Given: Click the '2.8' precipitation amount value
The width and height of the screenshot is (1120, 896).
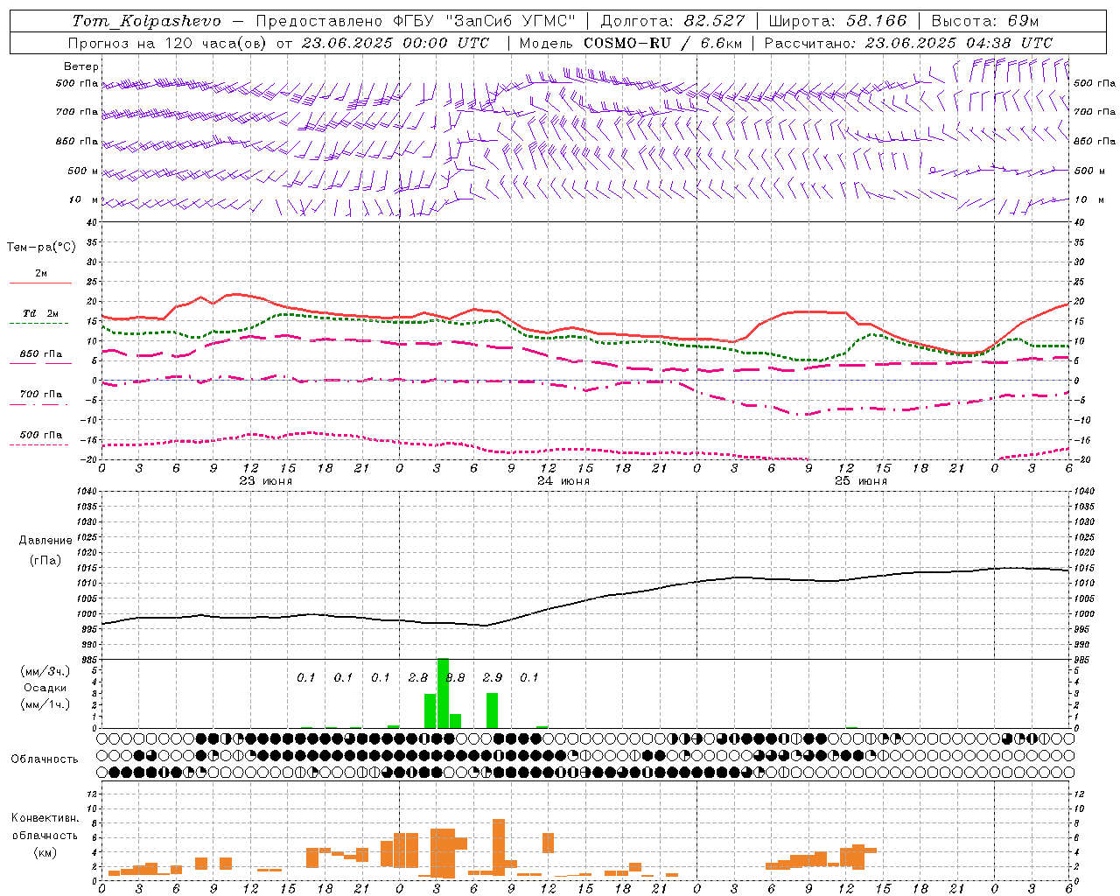Looking at the screenshot, I should (418, 678).
